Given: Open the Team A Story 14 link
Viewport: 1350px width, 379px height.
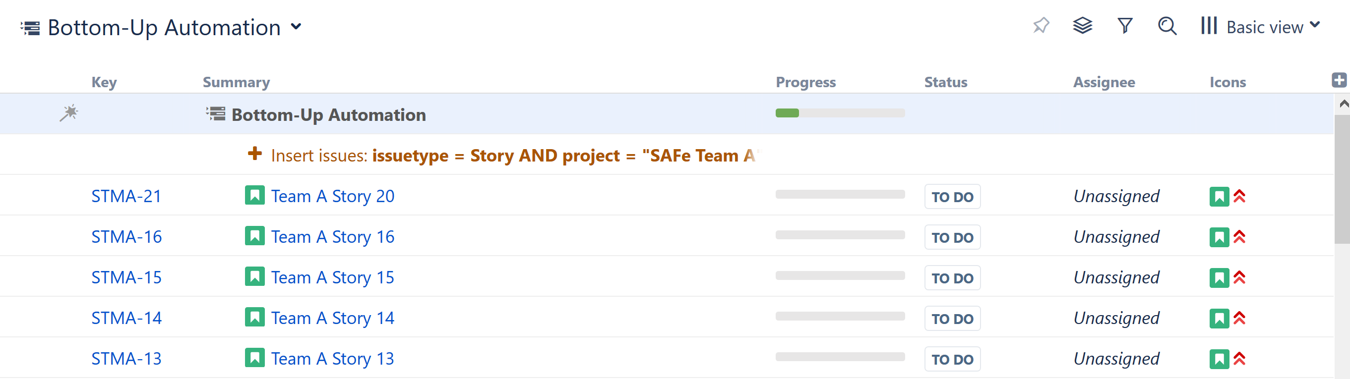Looking at the screenshot, I should 332,318.
